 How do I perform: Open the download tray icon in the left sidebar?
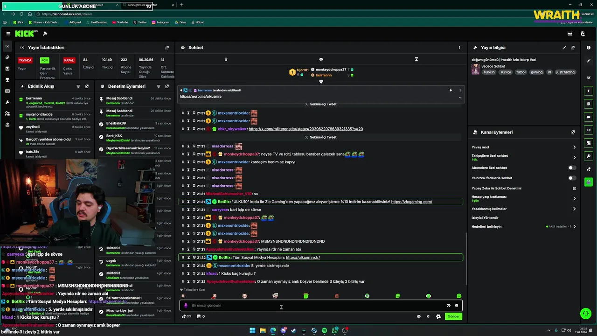click(7, 125)
